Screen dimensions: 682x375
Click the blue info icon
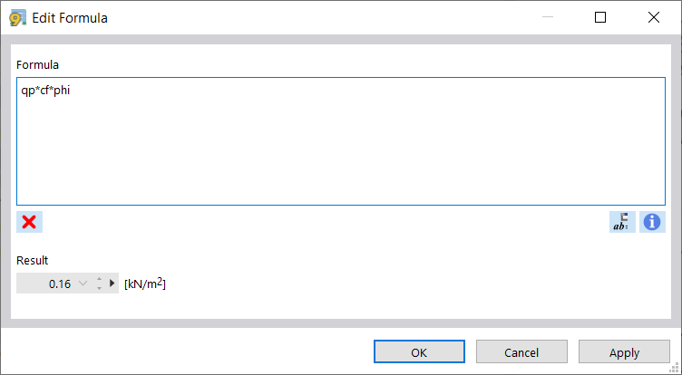[652, 222]
